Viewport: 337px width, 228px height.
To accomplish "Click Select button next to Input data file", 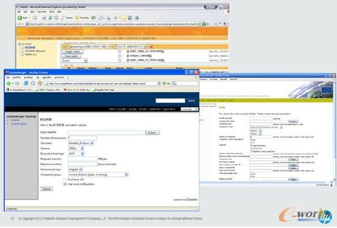I will click(x=152, y=133).
